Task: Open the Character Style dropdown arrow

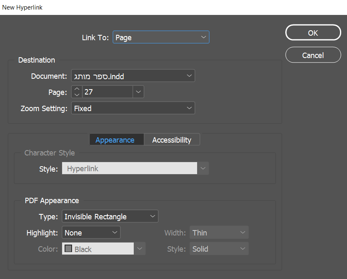Action: pyautogui.click(x=203, y=168)
